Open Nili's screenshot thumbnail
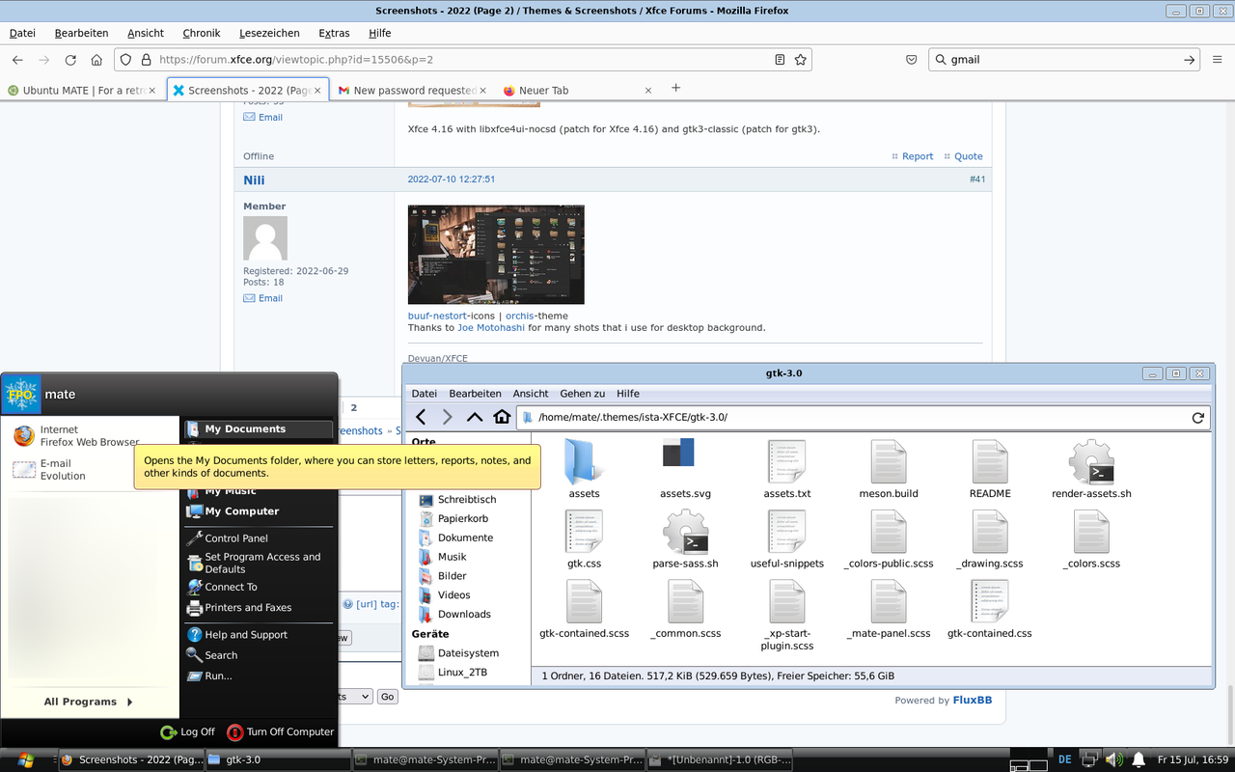Screen dimensions: 1235x772 tap(496, 255)
